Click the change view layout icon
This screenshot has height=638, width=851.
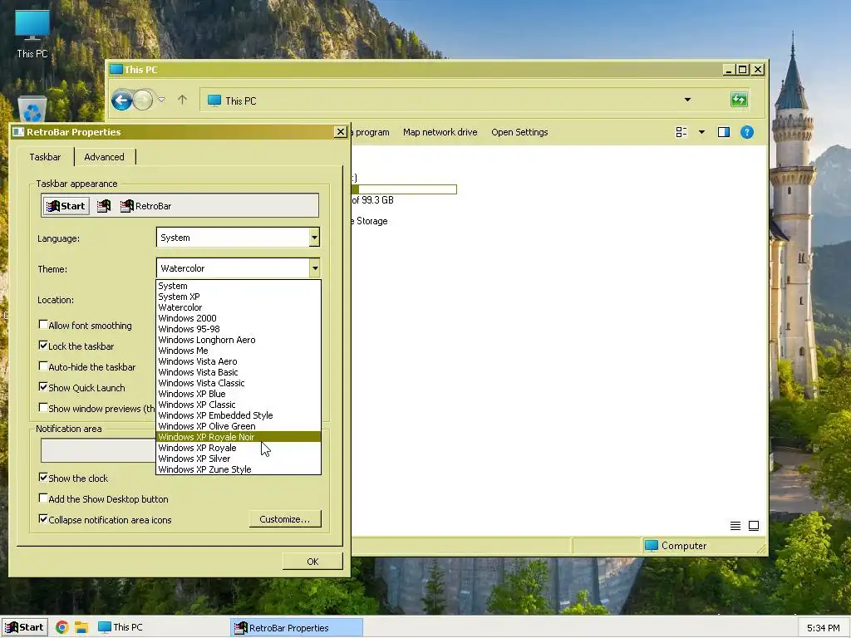point(681,132)
